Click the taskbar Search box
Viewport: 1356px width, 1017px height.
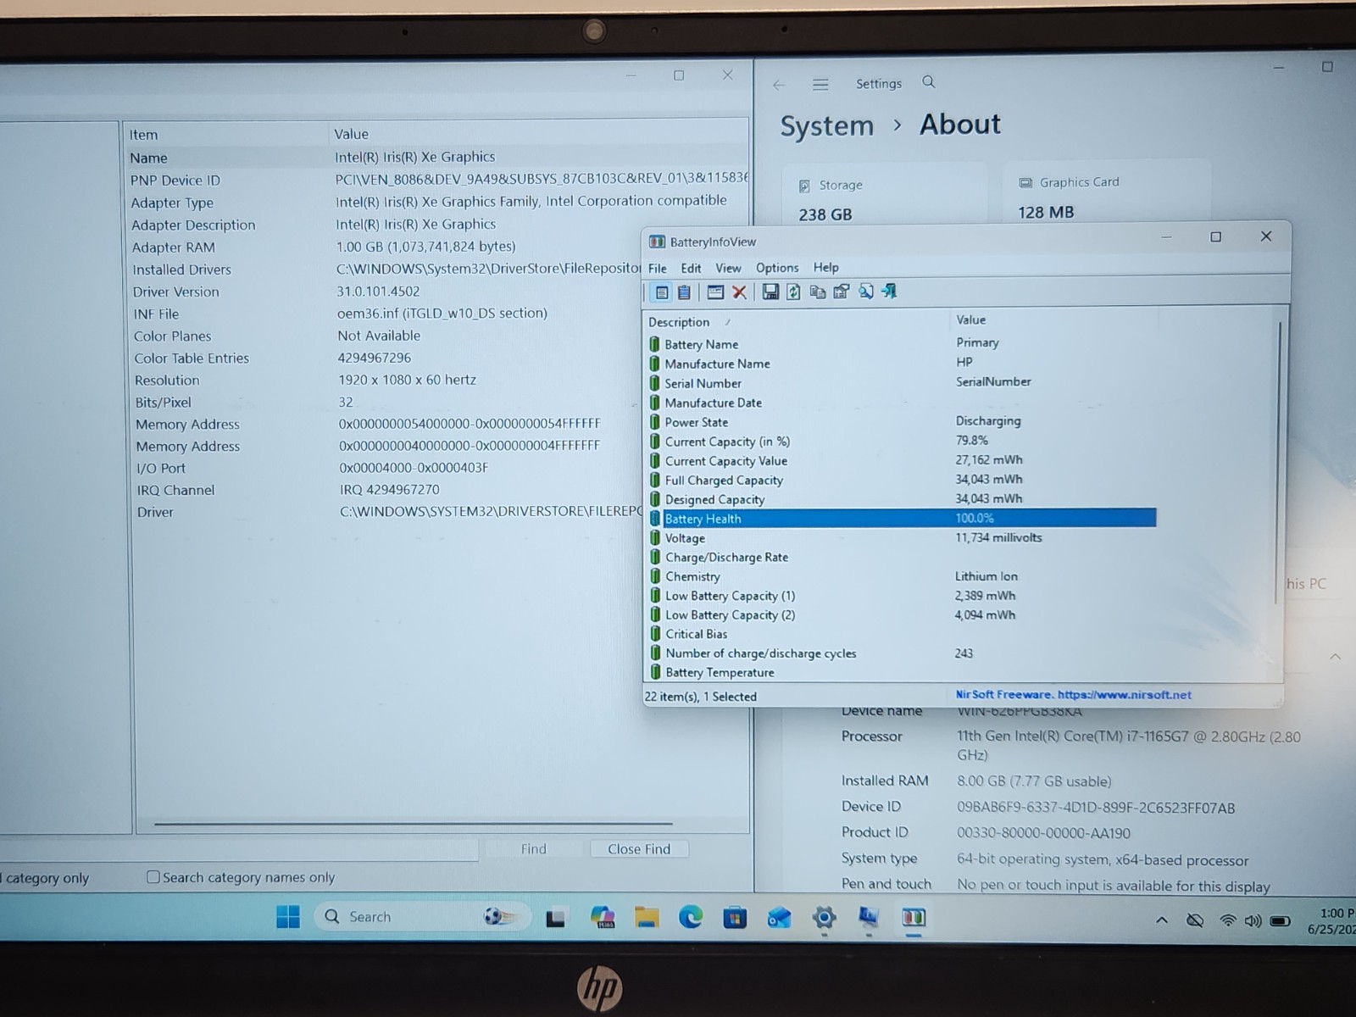pos(423,917)
